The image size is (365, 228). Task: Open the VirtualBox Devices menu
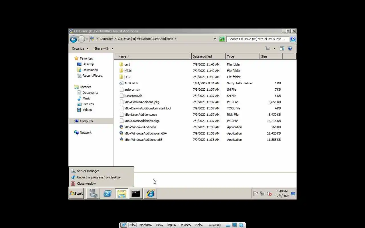point(185,225)
